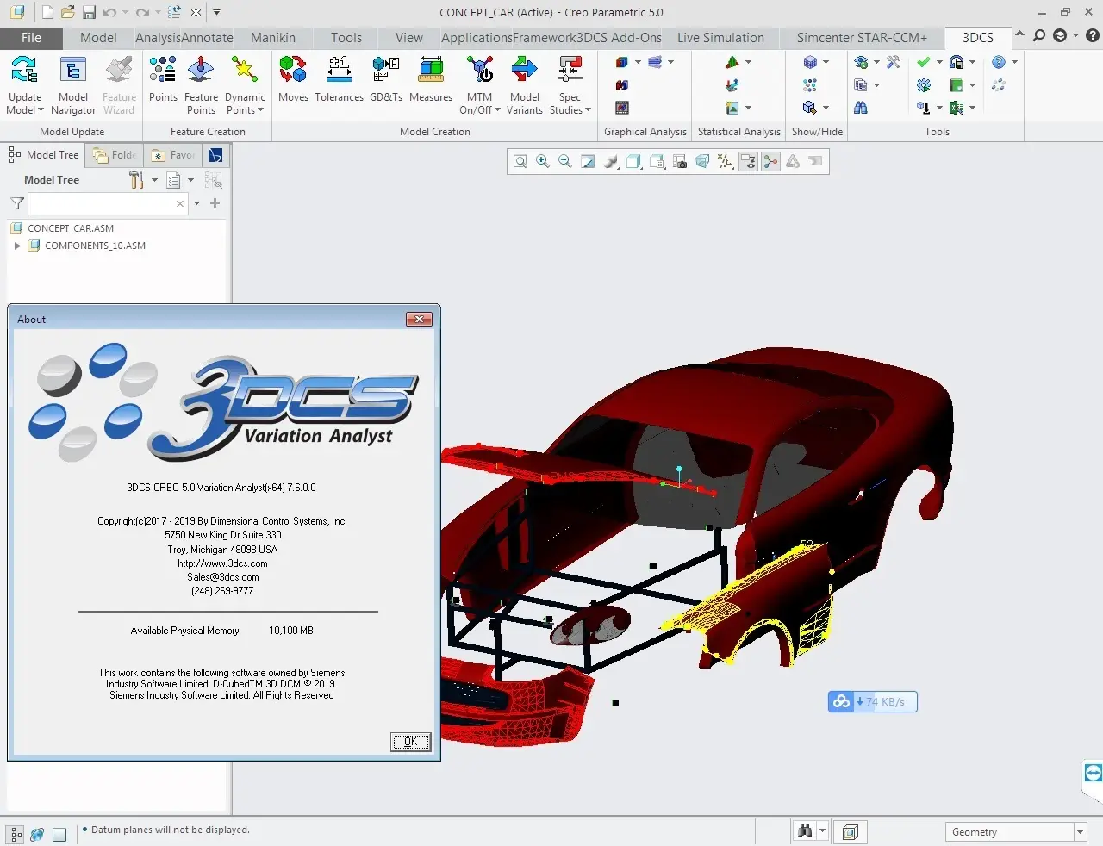This screenshot has height=846, width=1103.
Task: Click the Spec Studies icon
Action: [x=570, y=71]
